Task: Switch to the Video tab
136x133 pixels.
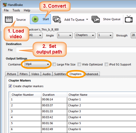Action: click(35, 74)
